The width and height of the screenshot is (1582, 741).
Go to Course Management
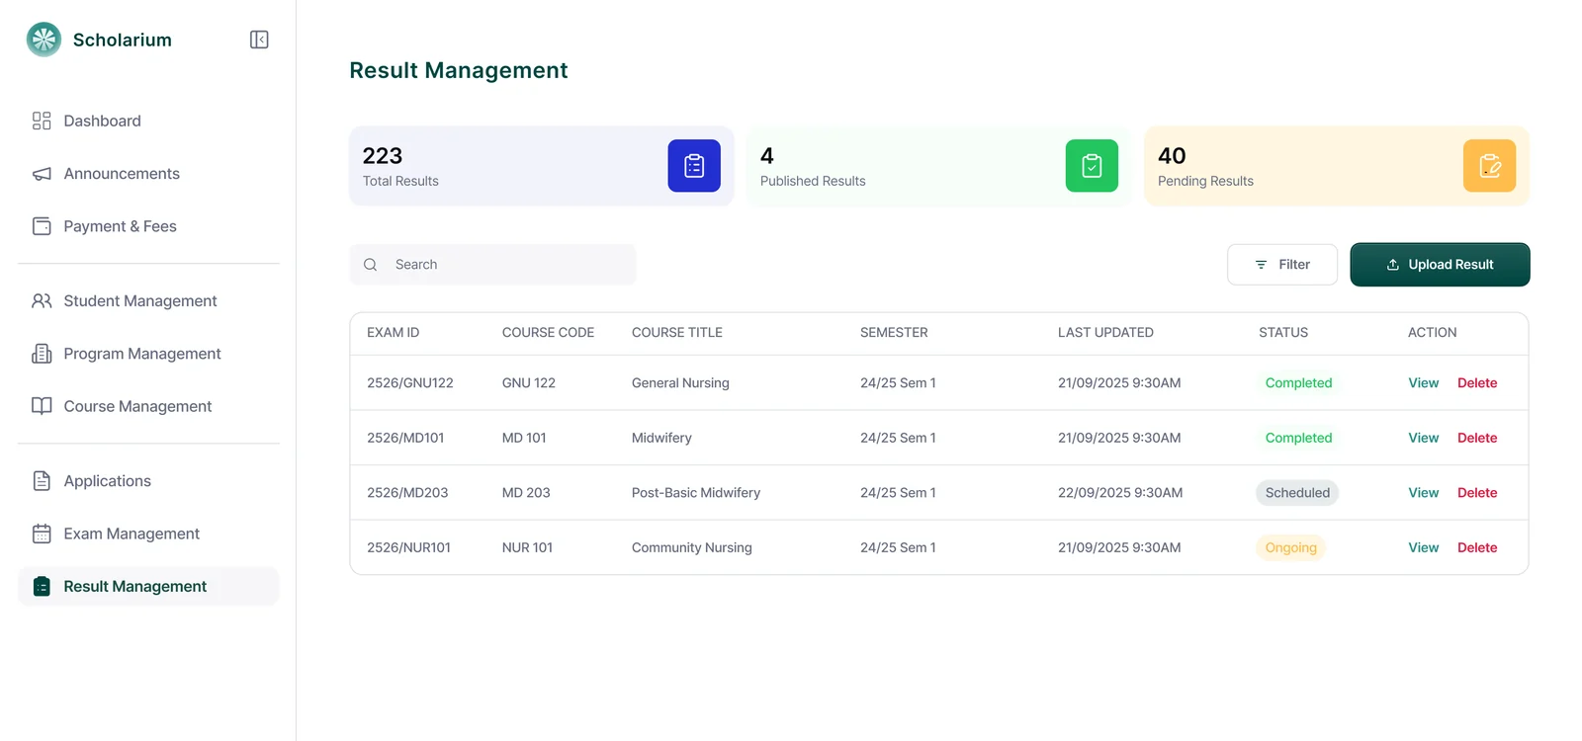coord(148,406)
